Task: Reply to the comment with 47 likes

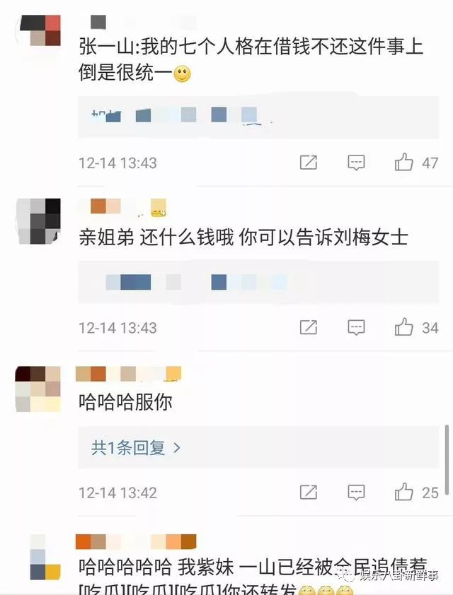Action: point(356,163)
